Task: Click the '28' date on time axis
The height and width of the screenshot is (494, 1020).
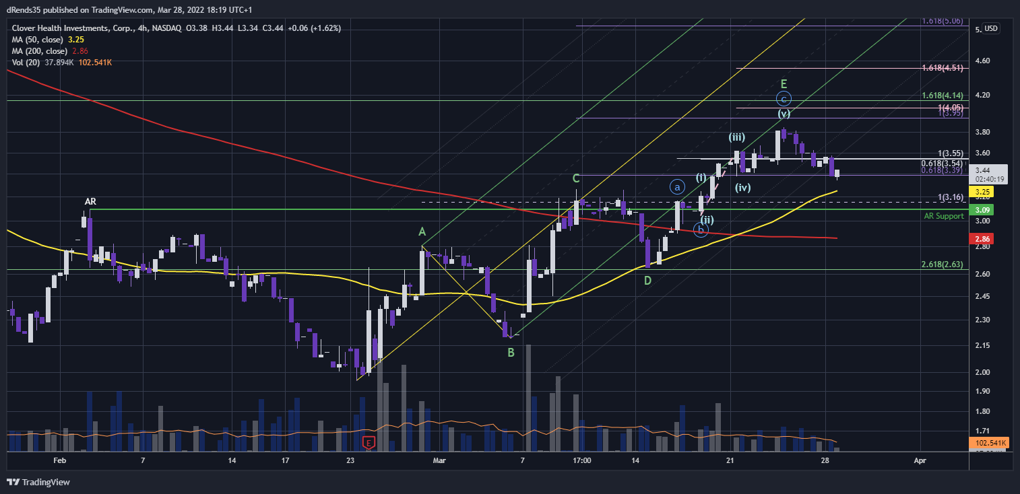Action: point(825,460)
